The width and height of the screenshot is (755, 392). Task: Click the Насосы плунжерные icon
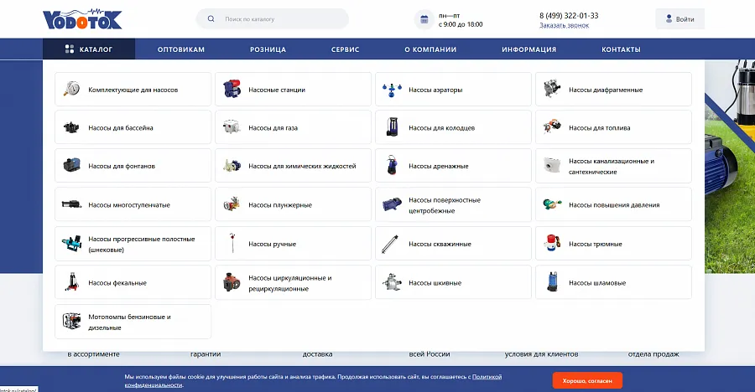(x=232, y=204)
